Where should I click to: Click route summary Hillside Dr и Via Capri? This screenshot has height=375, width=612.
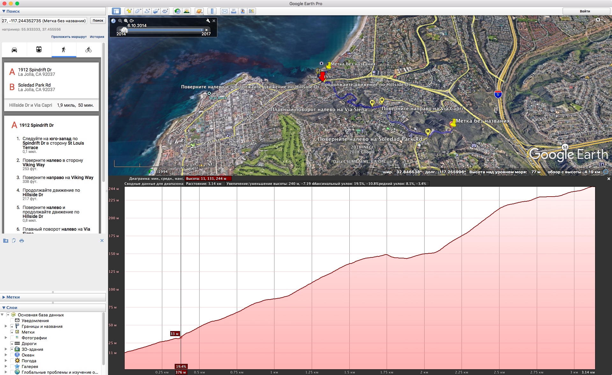(x=52, y=105)
